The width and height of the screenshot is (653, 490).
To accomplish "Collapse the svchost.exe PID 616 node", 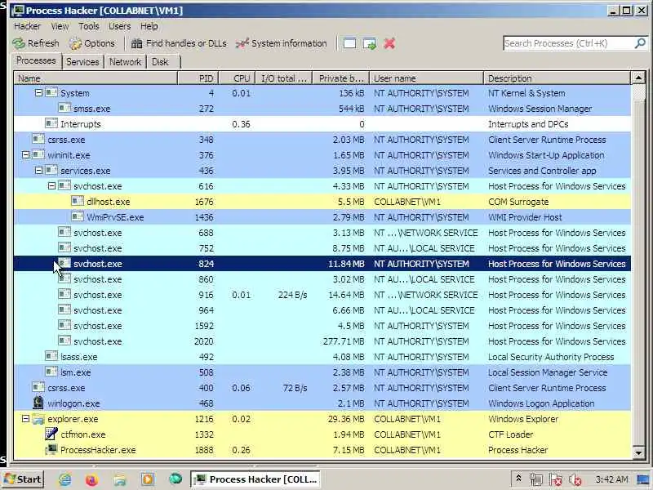I will [x=51, y=186].
